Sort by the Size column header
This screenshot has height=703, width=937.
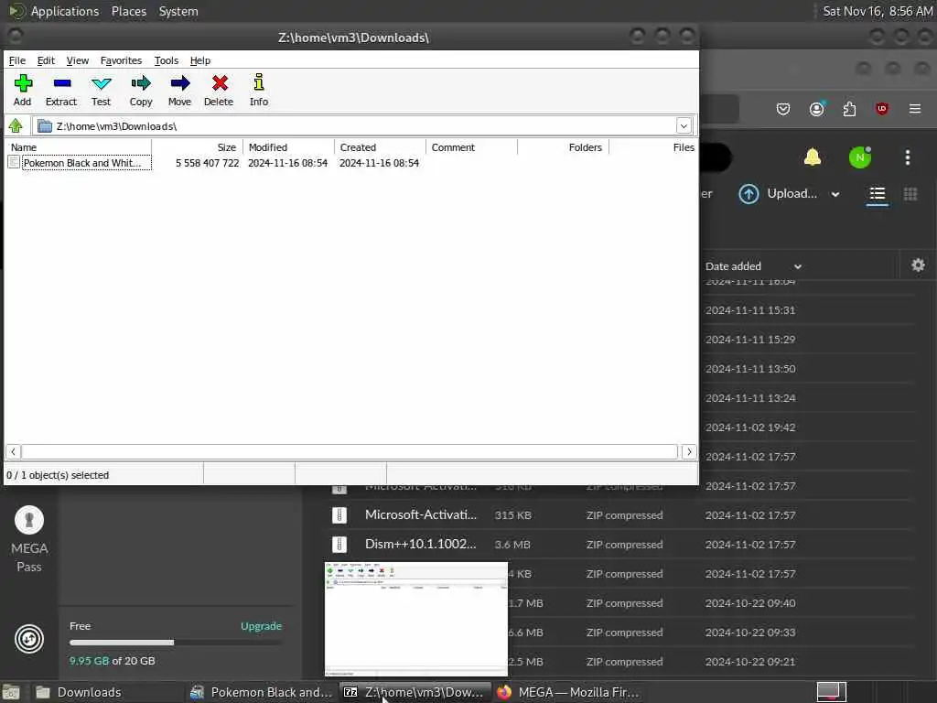click(x=198, y=147)
